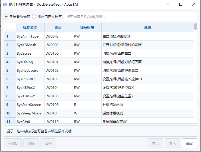201x152 pixels.
Task: Click the 切换/获取当前画面 description cell
Action: [x=148, y=54]
